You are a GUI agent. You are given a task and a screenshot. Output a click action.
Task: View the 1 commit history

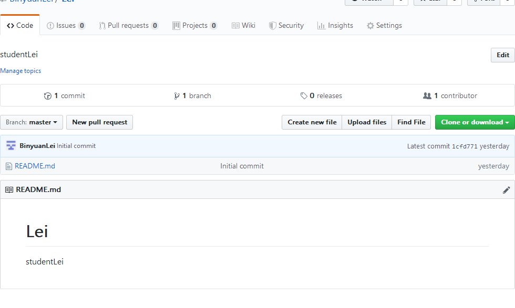pos(64,96)
